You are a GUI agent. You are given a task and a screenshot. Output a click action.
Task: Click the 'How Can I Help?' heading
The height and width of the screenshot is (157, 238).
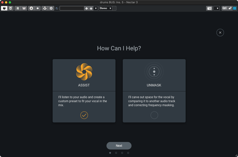click(119, 48)
